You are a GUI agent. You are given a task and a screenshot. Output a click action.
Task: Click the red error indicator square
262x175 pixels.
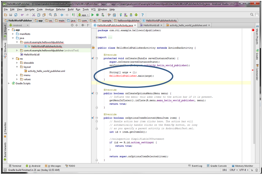point(253,30)
